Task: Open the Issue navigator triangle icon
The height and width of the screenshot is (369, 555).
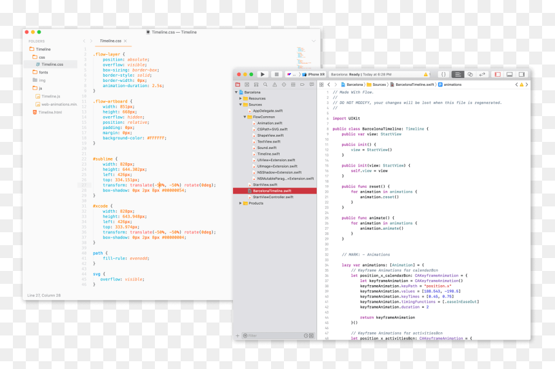Action: 275,85
